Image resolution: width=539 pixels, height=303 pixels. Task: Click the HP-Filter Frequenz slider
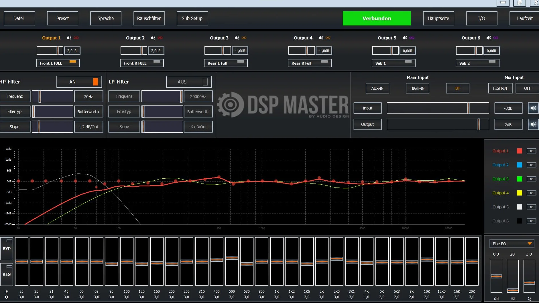(52, 96)
